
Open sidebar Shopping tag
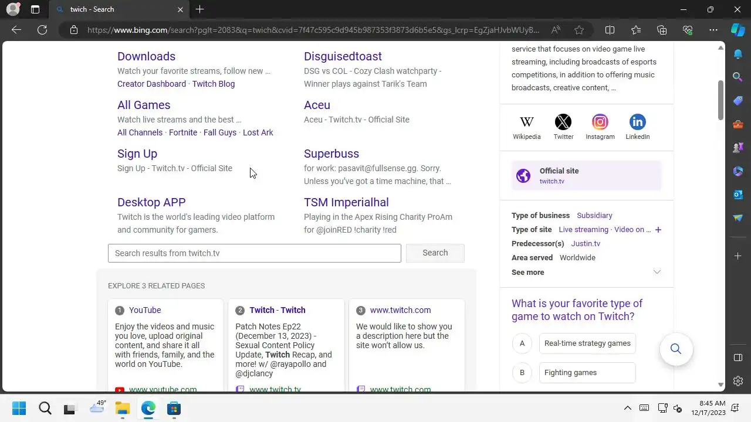coord(738,101)
